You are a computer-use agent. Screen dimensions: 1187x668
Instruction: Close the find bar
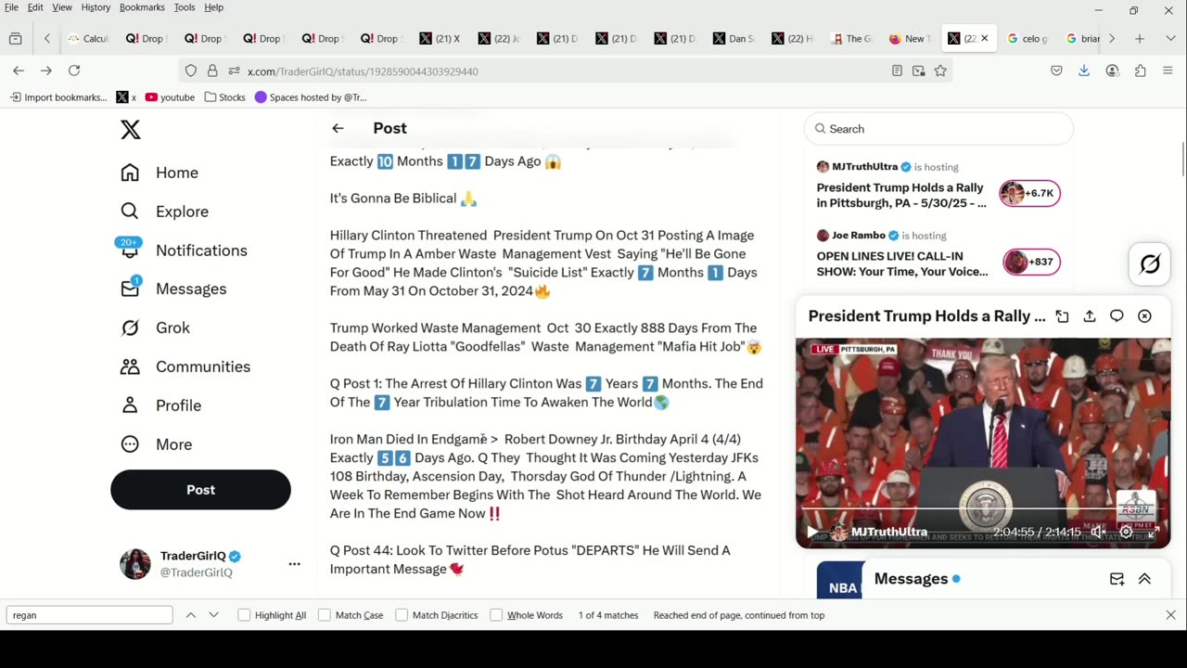pyautogui.click(x=1170, y=615)
